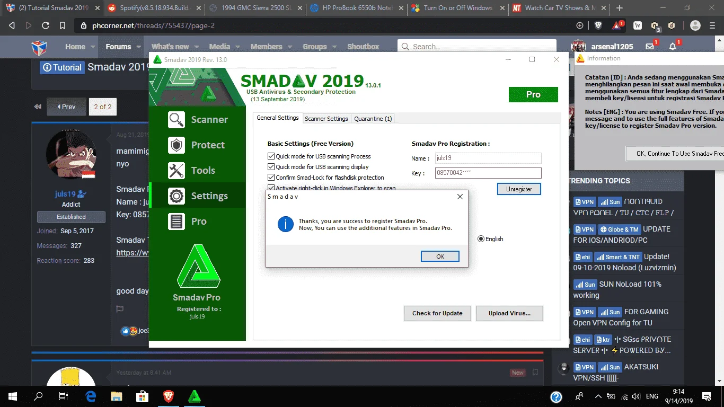Open the Brave Shields lion icon
Image resolution: width=724 pixels, height=407 pixels.
pos(598,25)
